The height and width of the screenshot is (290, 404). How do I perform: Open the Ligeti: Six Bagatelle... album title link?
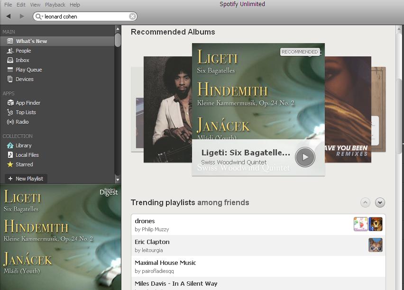click(246, 153)
